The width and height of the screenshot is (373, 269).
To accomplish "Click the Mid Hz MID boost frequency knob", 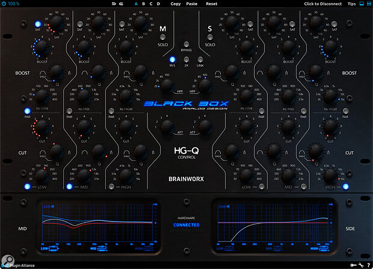I will tap(84, 97).
